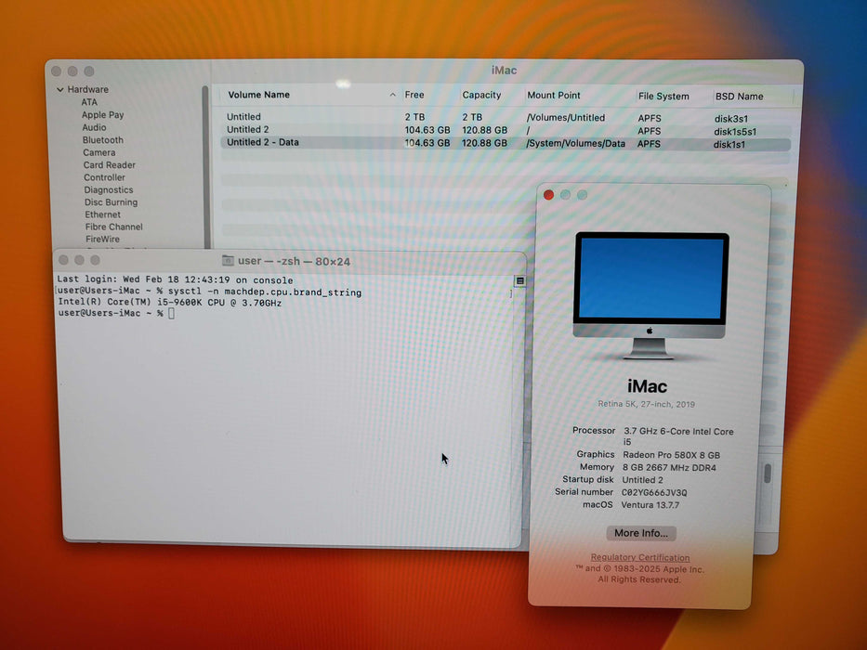The image size is (867, 650).
Task: Click the File System column header
Action: point(663,97)
